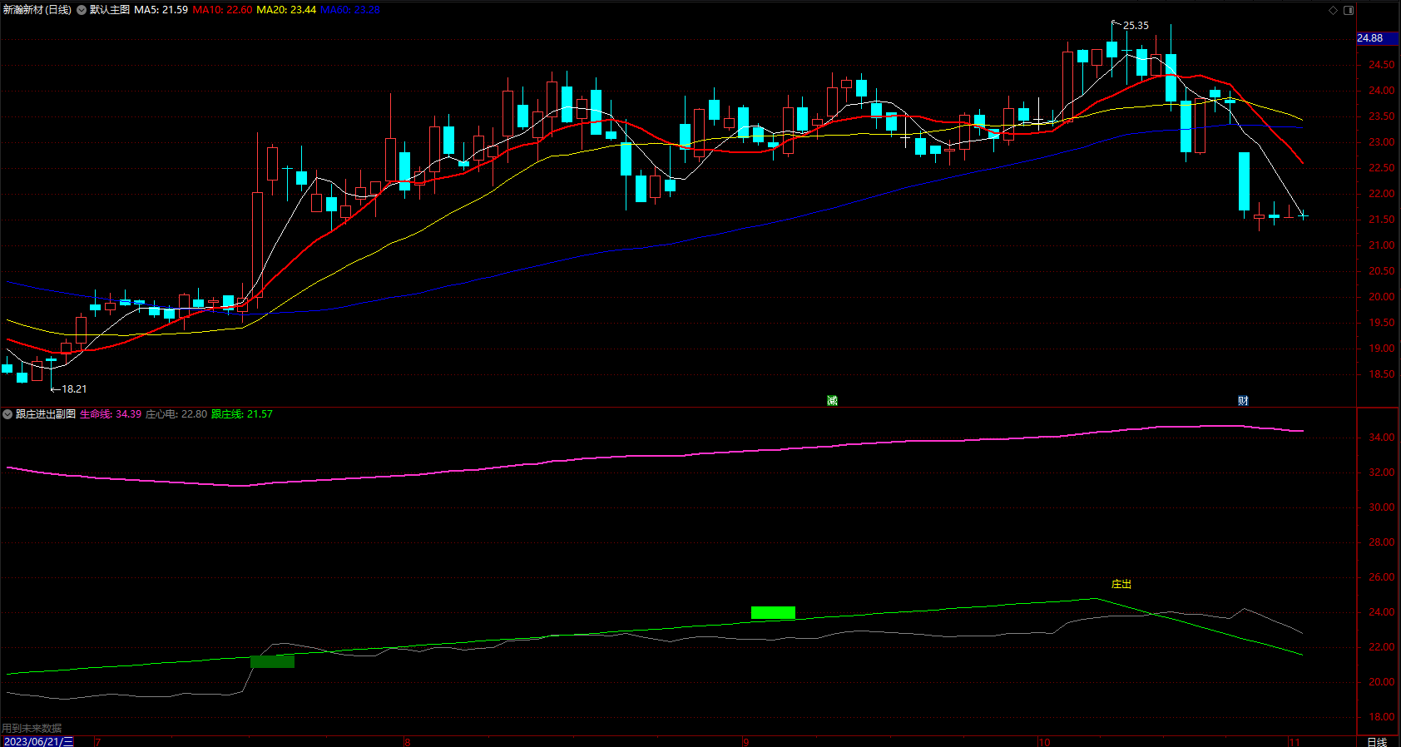
Task: Click the 财 financial report marker
Action: pyautogui.click(x=1243, y=400)
